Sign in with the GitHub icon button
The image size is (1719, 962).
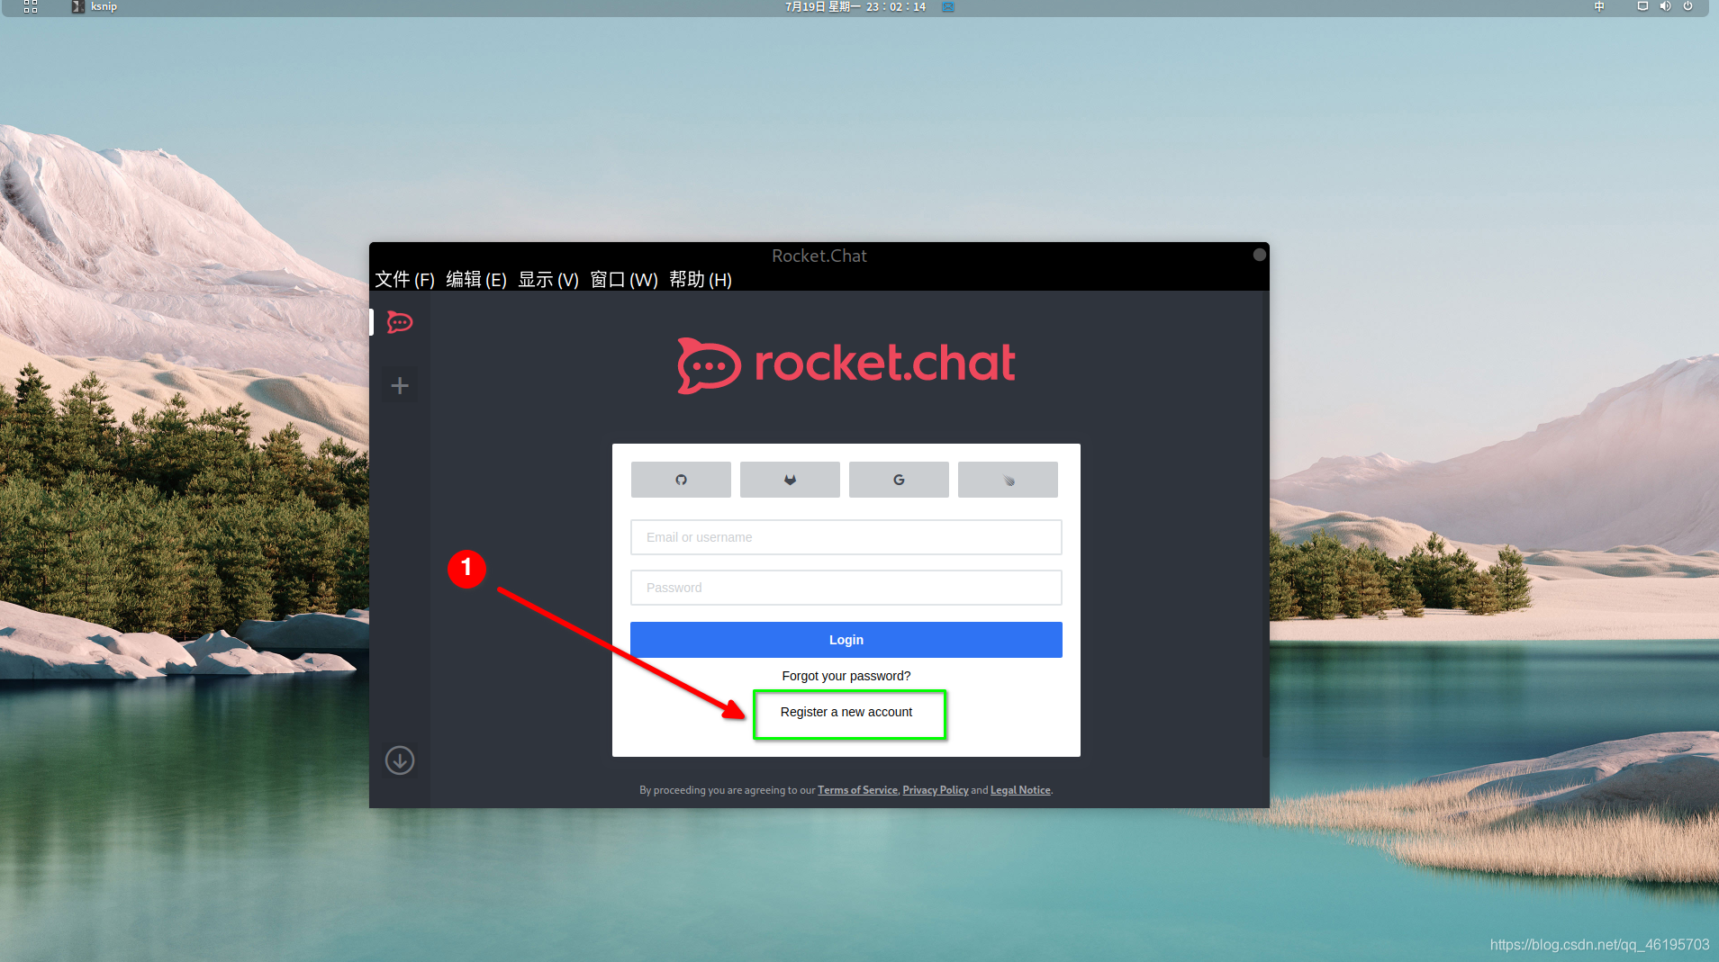click(x=681, y=480)
